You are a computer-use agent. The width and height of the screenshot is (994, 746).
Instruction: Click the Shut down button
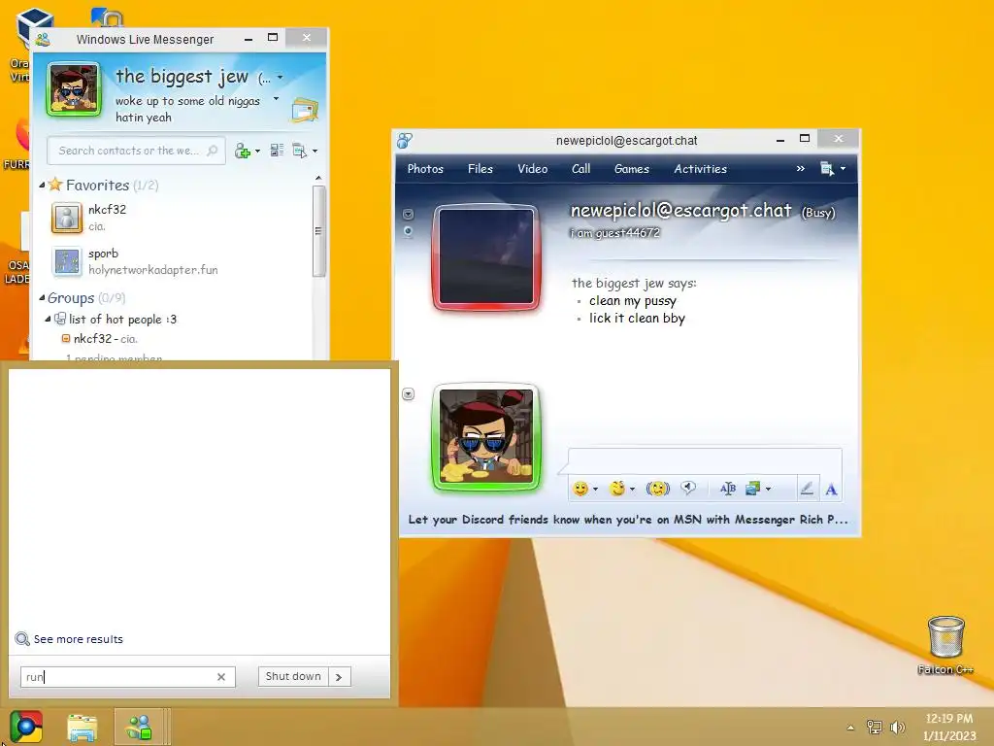[x=293, y=677]
